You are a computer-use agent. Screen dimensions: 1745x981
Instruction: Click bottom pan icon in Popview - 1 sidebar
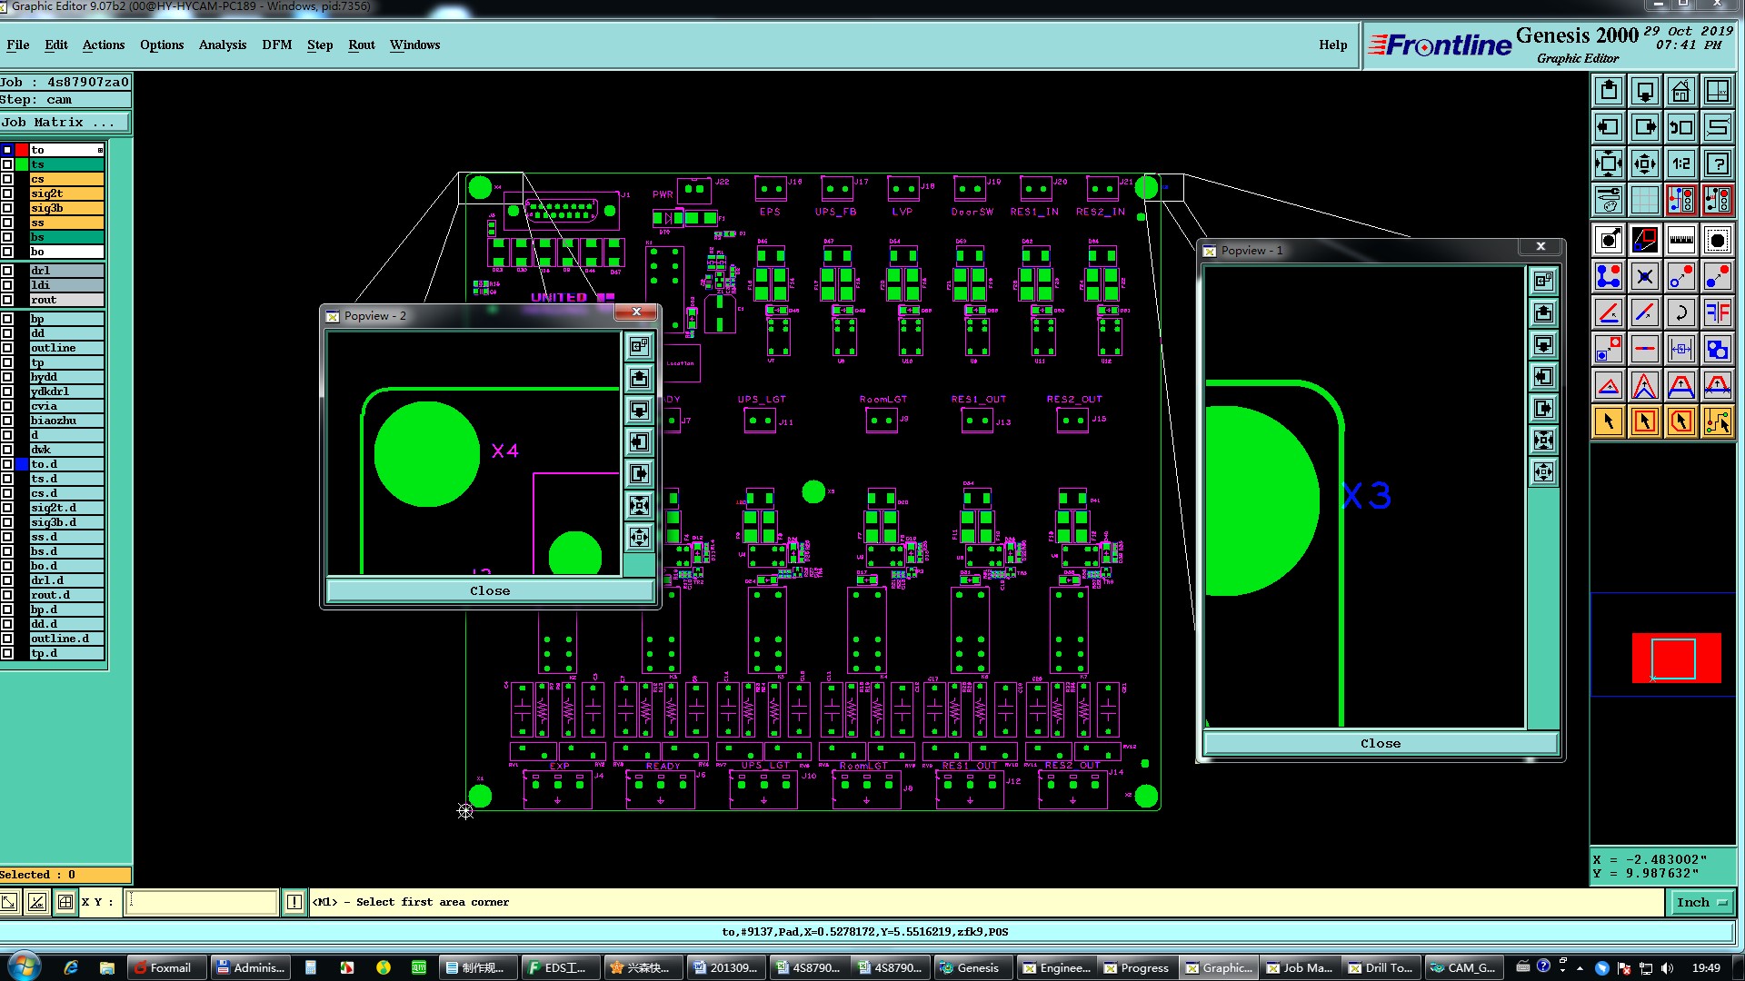1543,472
